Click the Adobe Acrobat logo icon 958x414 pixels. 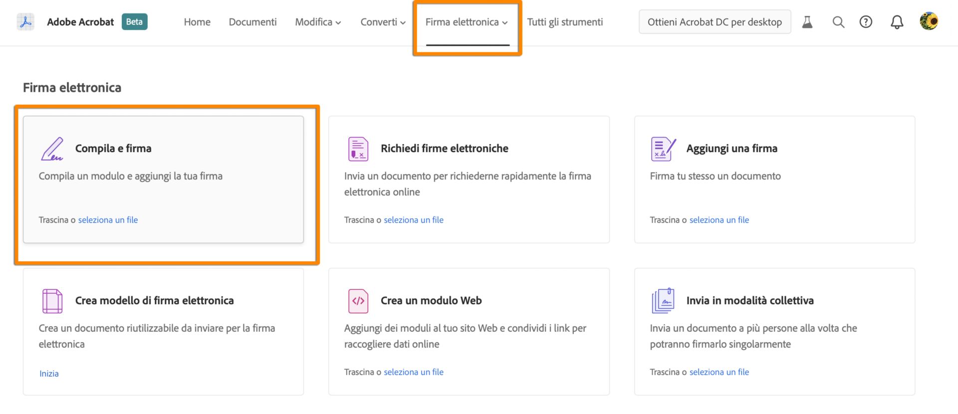(25, 22)
